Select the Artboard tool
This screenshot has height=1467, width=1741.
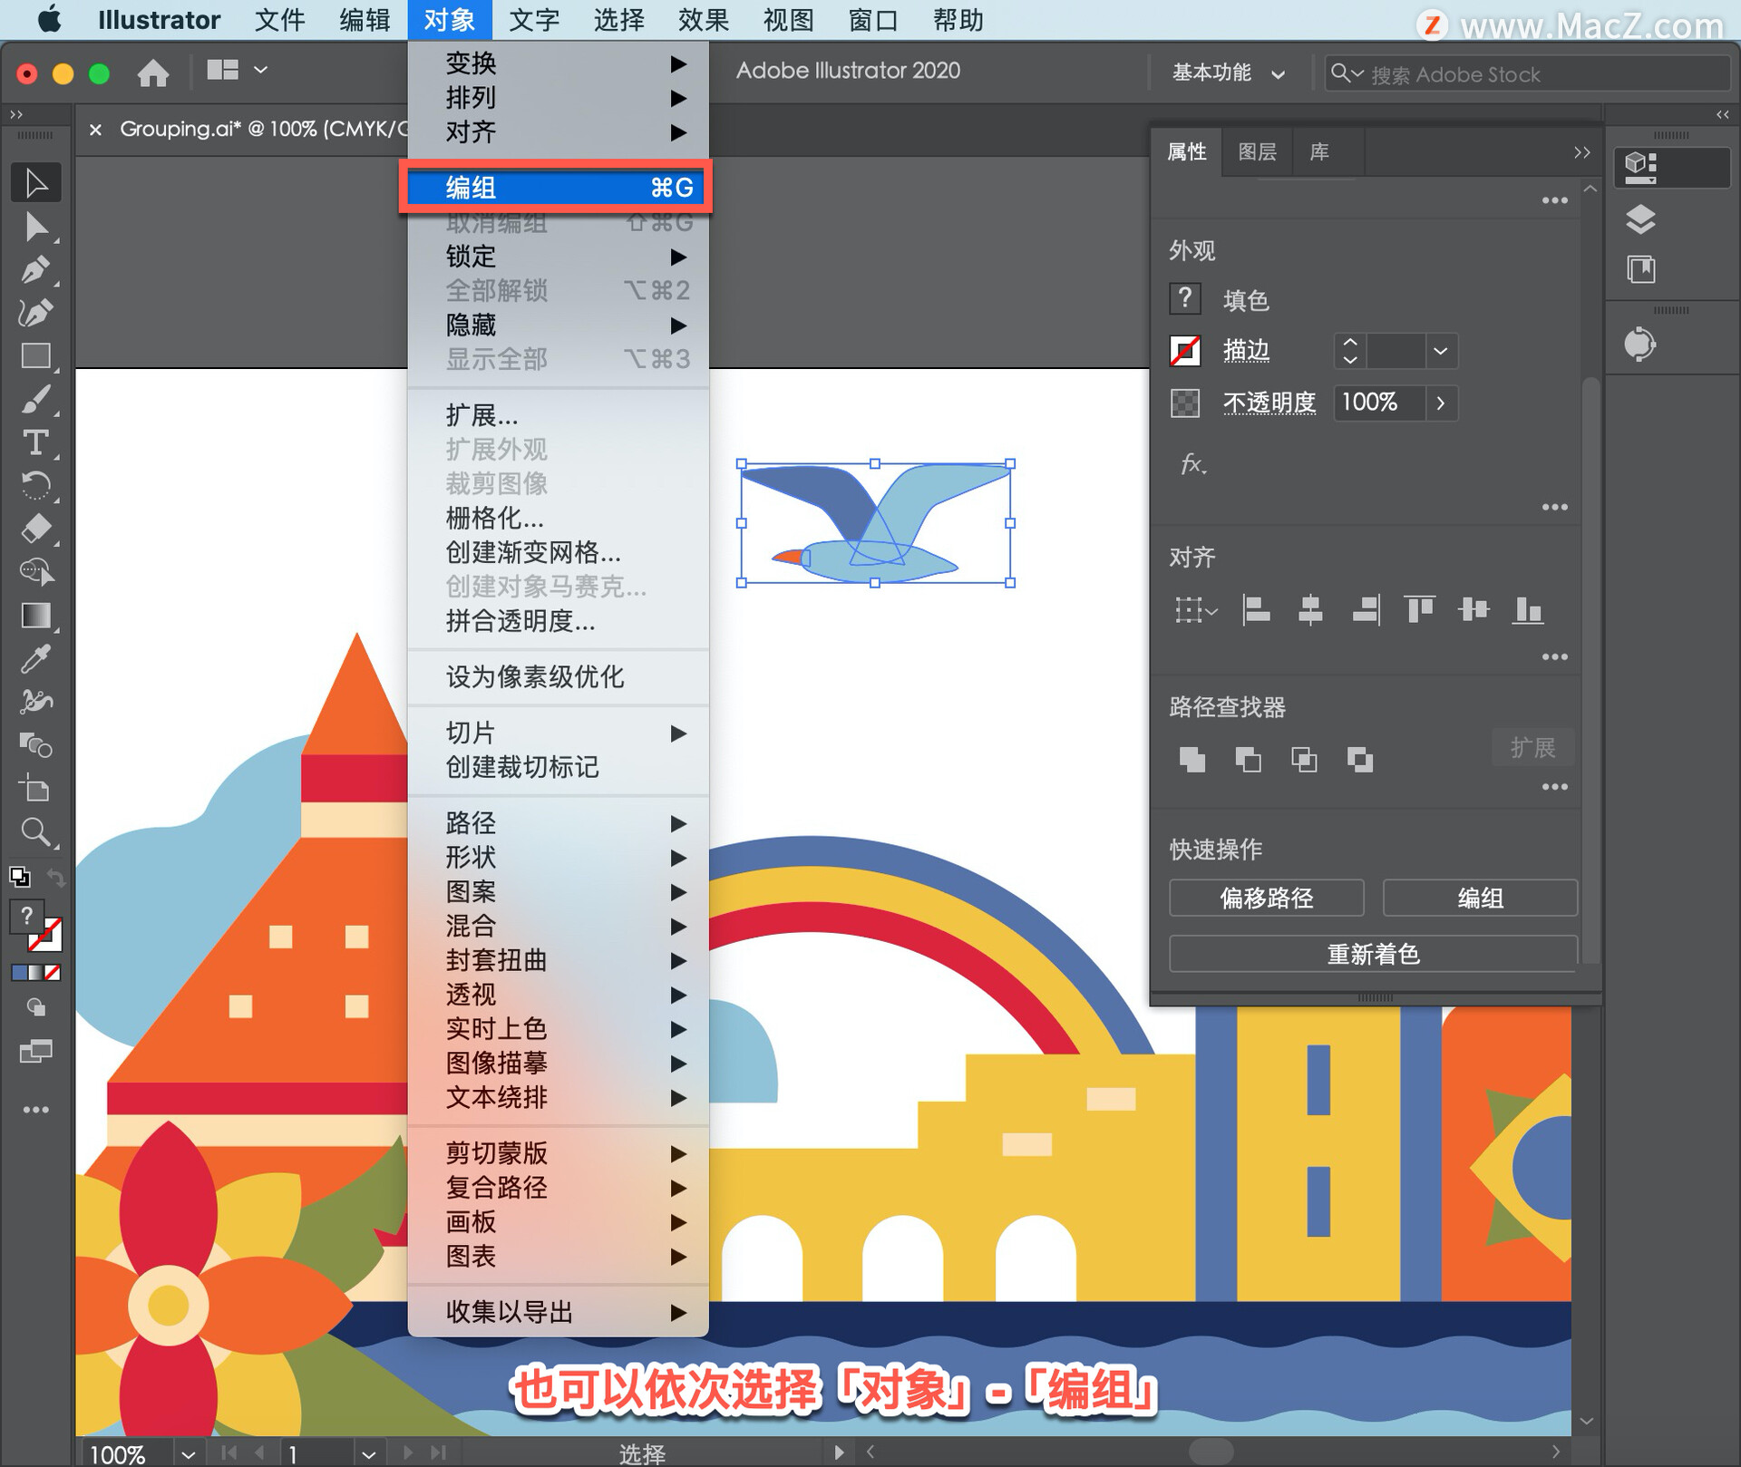coord(35,789)
